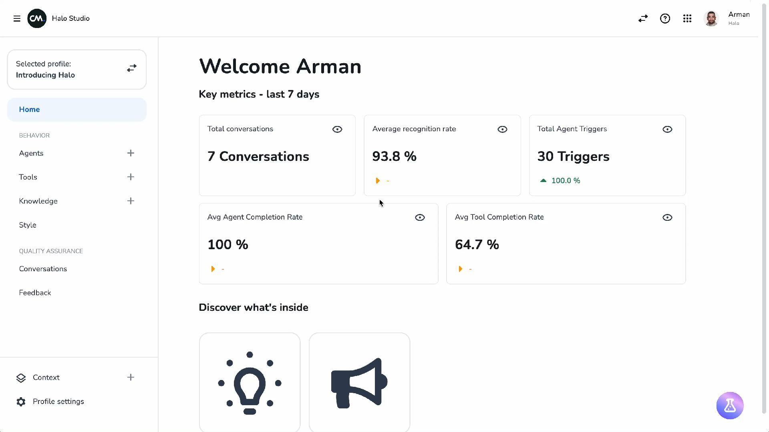Image resolution: width=769 pixels, height=432 pixels.
Task: Toggle eye icon on Total conversations card
Action: coord(337,129)
